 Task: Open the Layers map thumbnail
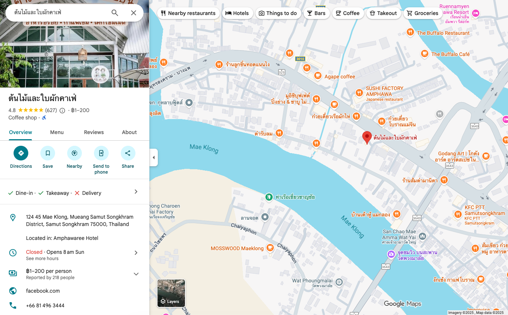pos(171,293)
